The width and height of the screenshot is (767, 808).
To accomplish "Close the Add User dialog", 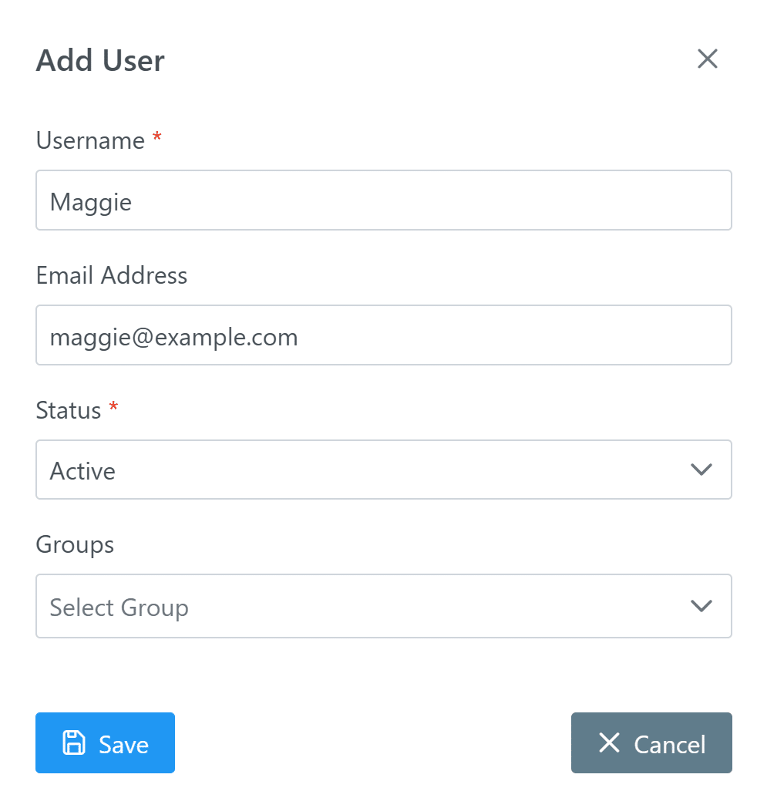I will 707,59.
